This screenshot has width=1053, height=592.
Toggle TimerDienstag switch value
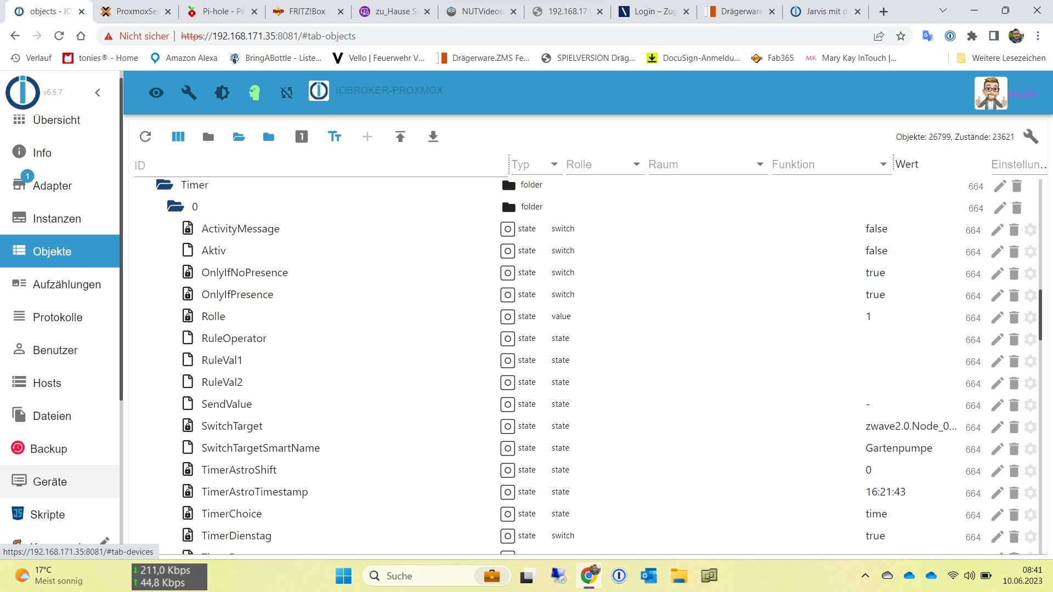point(875,536)
